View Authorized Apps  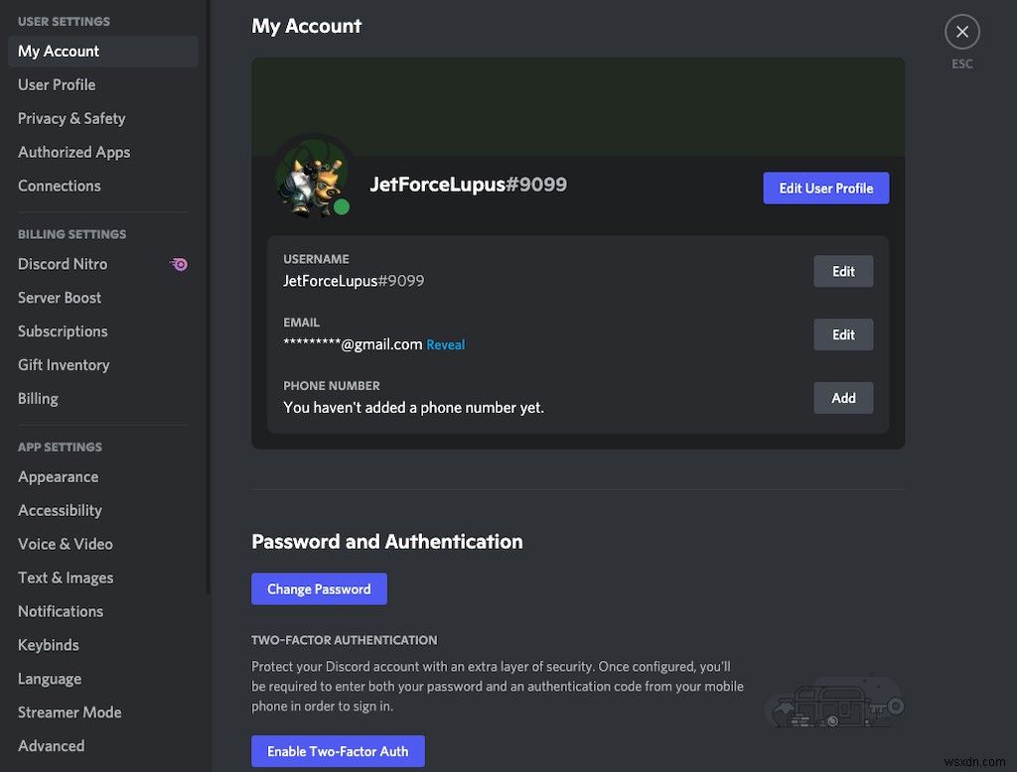(x=73, y=152)
